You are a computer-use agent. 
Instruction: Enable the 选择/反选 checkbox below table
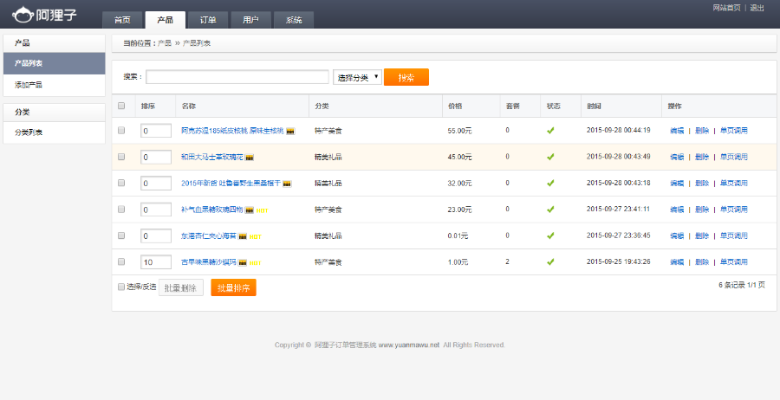[x=121, y=287]
